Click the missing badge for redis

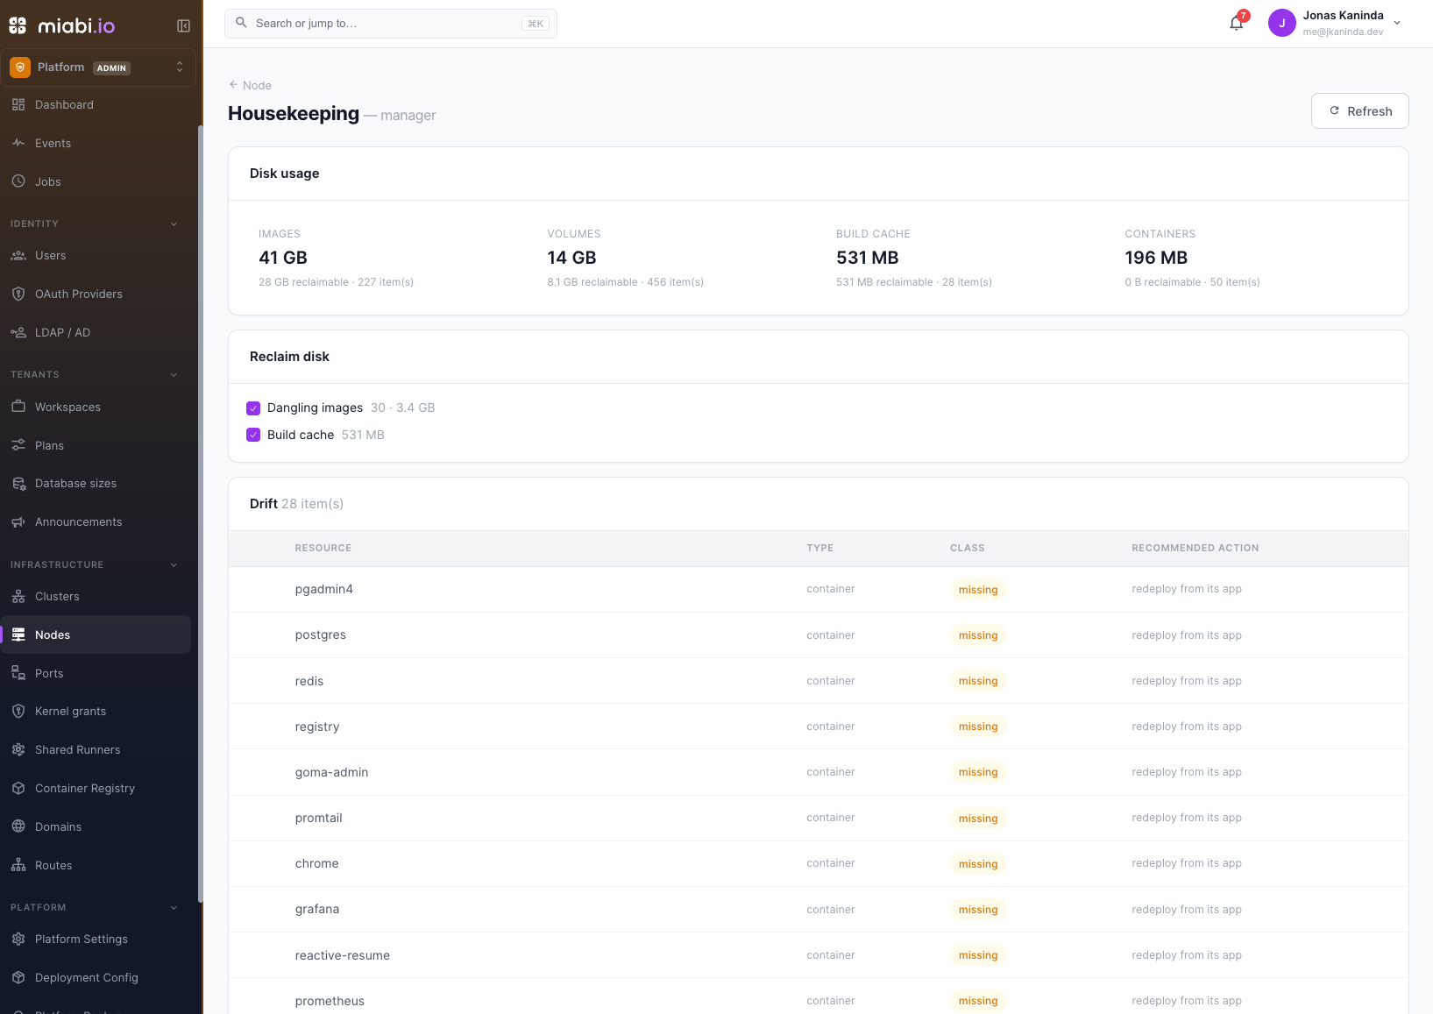(x=978, y=681)
